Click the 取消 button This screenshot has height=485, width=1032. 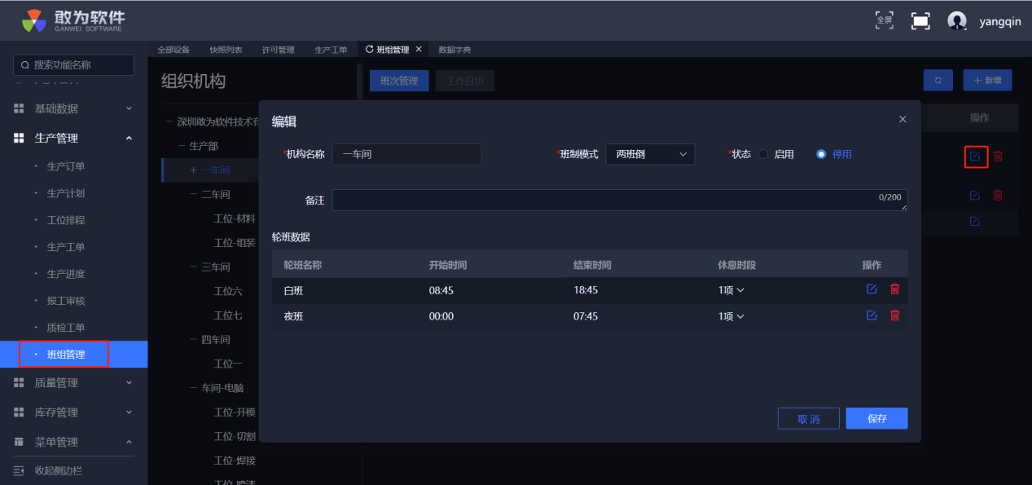tap(808, 418)
